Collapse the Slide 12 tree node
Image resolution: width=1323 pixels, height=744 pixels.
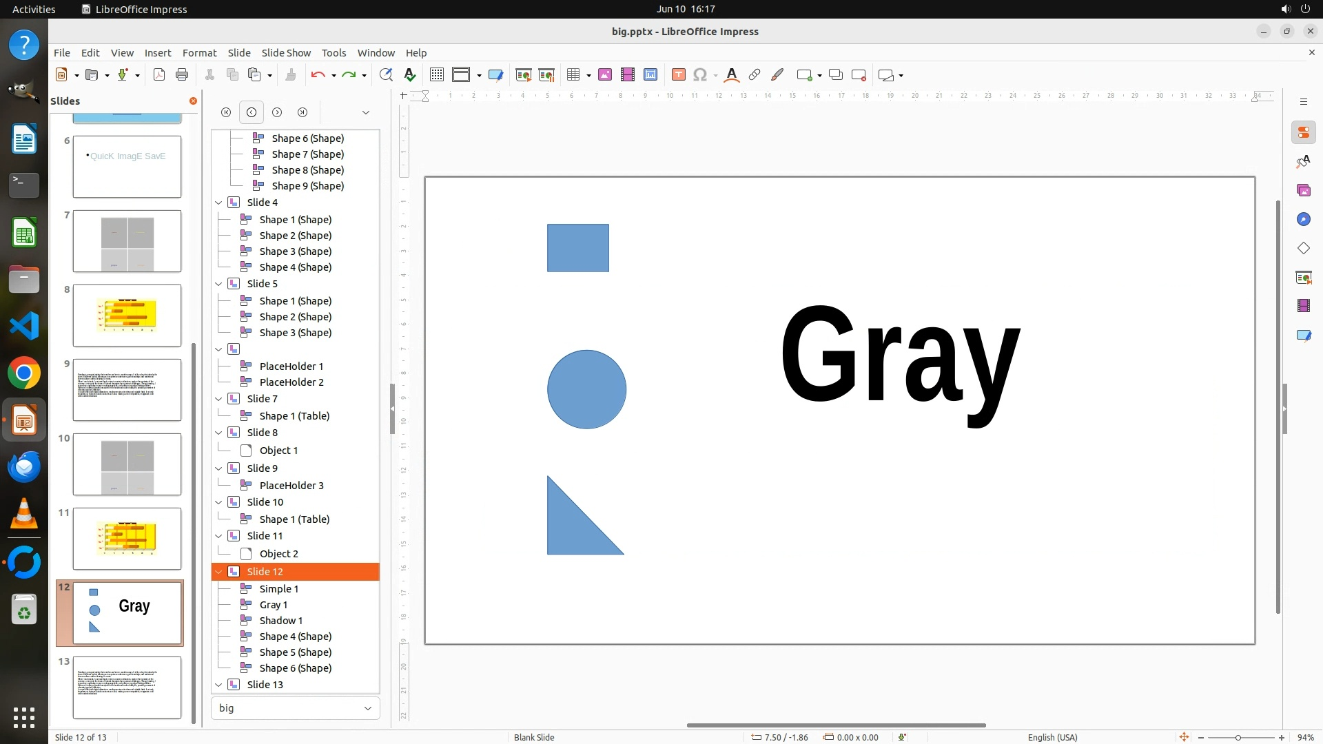coord(218,572)
